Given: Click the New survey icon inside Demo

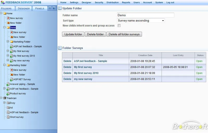Looking at the screenshot, I should [x=12, y=32].
